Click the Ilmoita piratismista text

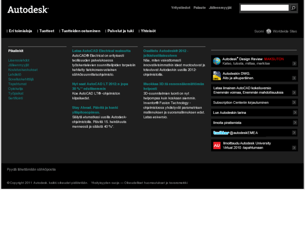227,123
